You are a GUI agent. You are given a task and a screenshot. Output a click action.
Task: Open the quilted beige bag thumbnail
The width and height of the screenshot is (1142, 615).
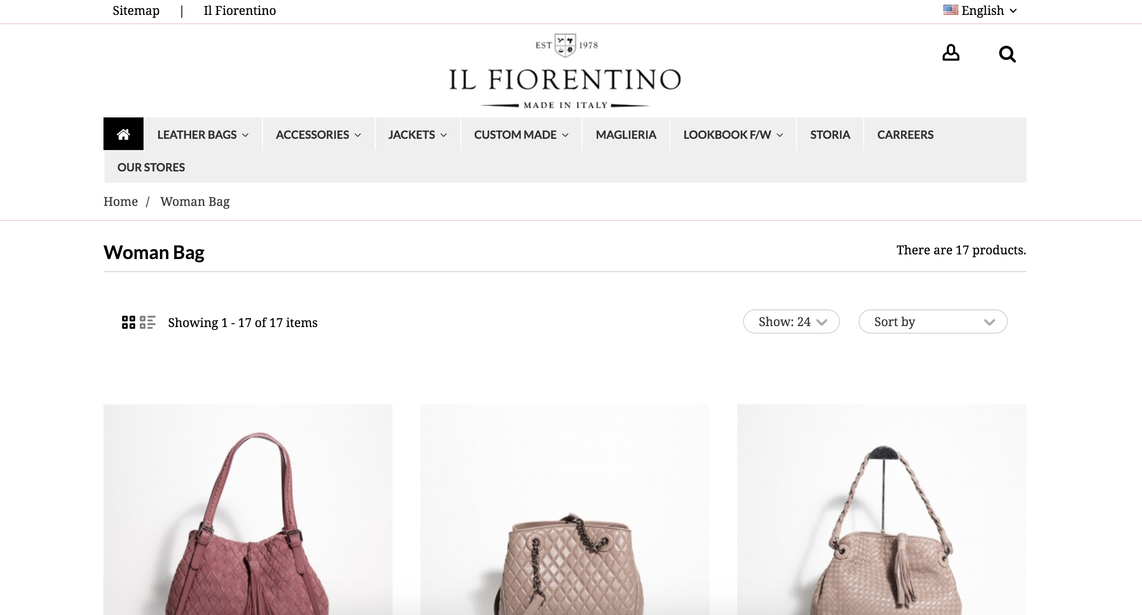[564, 510]
